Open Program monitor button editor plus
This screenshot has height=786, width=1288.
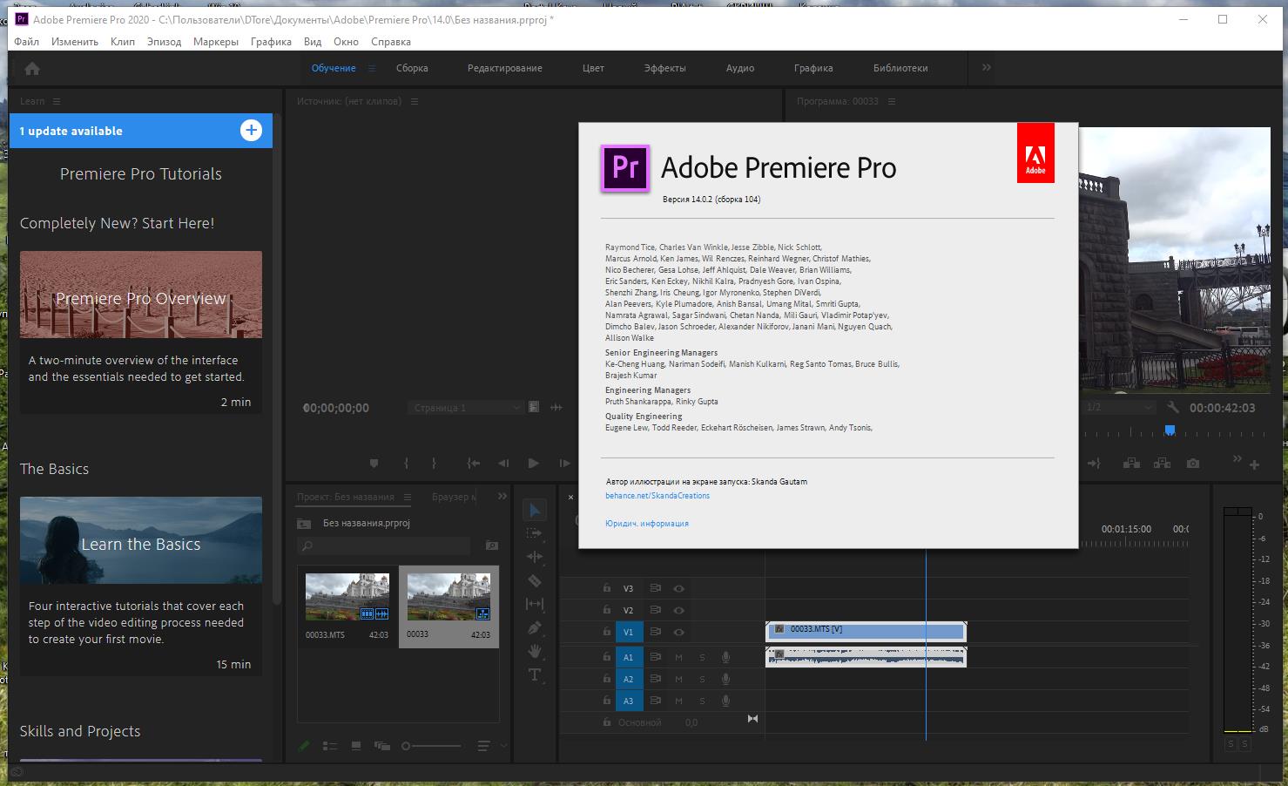(1254, 464)
